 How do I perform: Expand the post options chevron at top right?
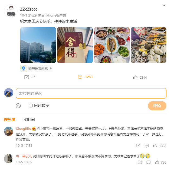tap(164, 5)
